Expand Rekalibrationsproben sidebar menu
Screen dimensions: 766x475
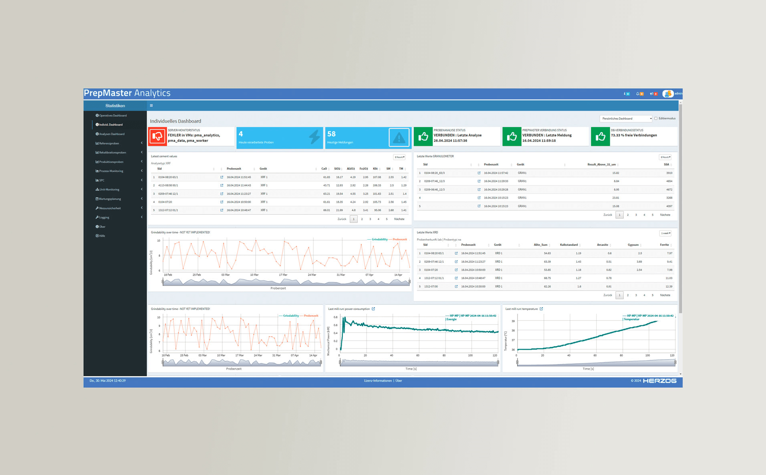(x=119, y=153)
